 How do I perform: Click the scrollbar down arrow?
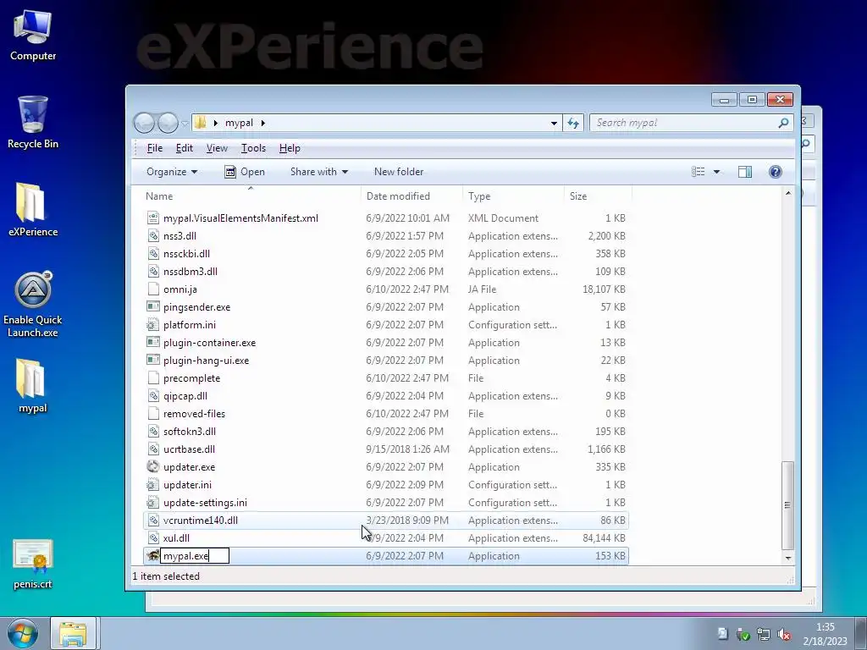788,559
